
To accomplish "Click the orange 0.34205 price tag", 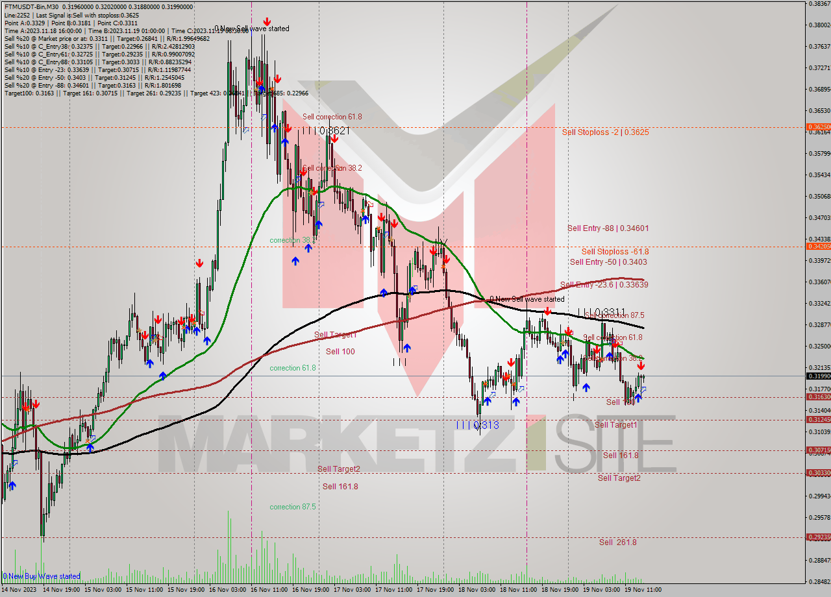I will (818, 247).
